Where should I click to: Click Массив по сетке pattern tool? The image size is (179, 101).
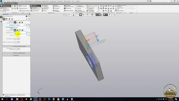[92, 6]
